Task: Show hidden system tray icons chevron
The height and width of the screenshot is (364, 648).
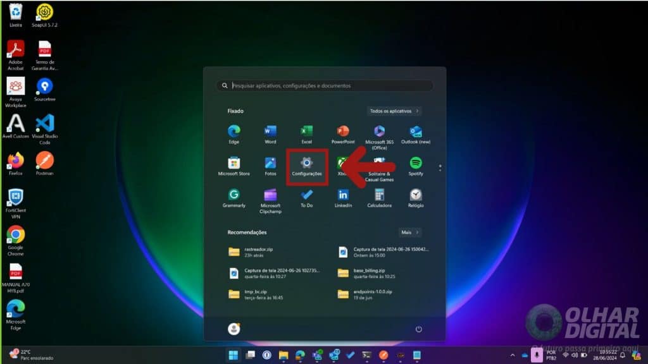Action: click(x=513, y=355)
